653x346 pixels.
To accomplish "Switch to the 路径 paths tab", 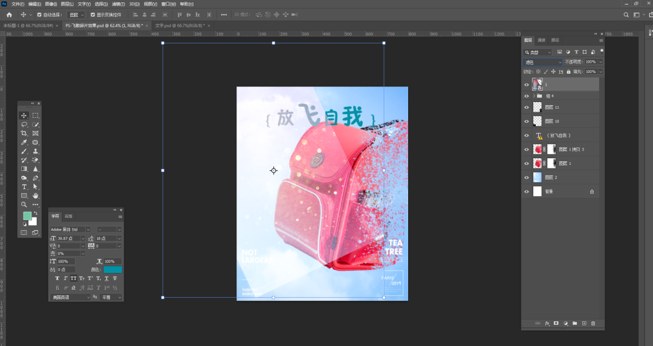I will pos(555,40).
